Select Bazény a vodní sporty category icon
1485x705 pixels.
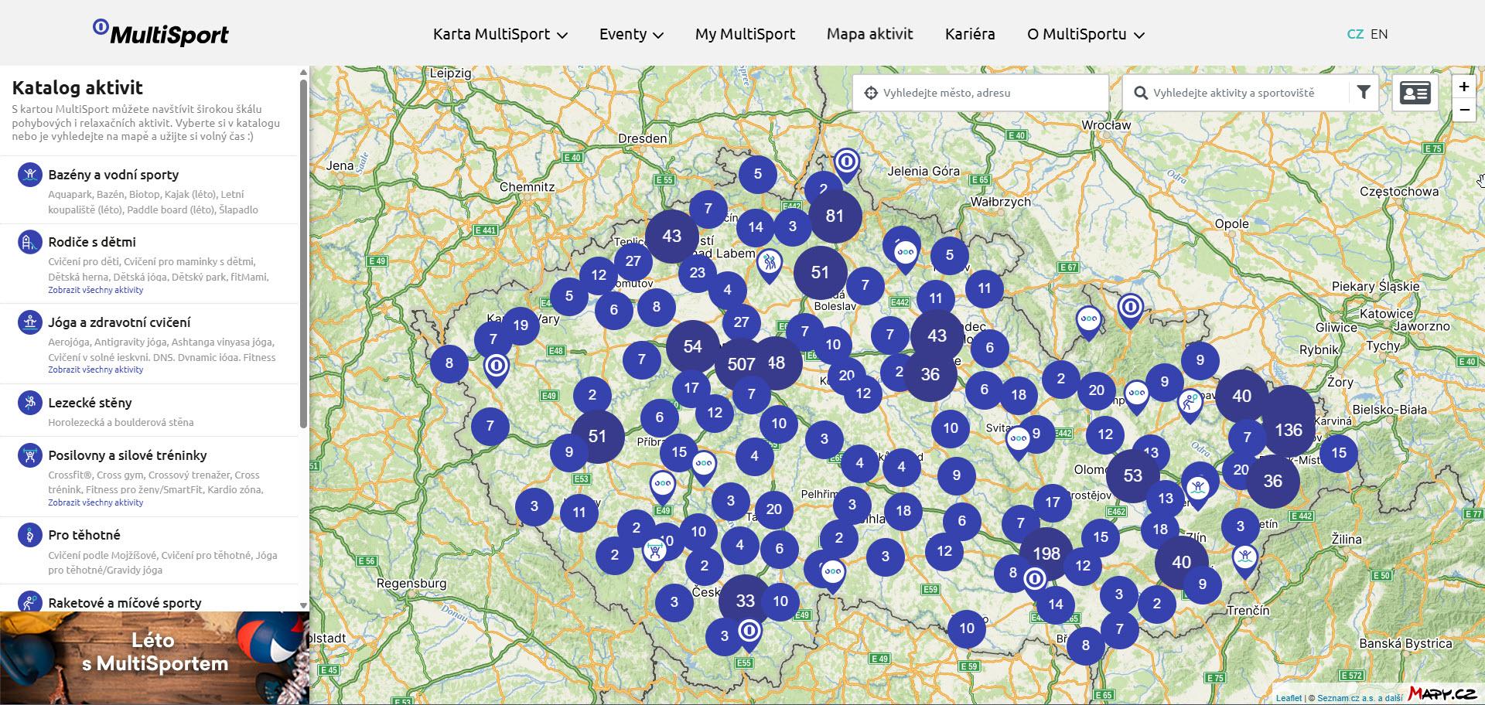(29, 175)
